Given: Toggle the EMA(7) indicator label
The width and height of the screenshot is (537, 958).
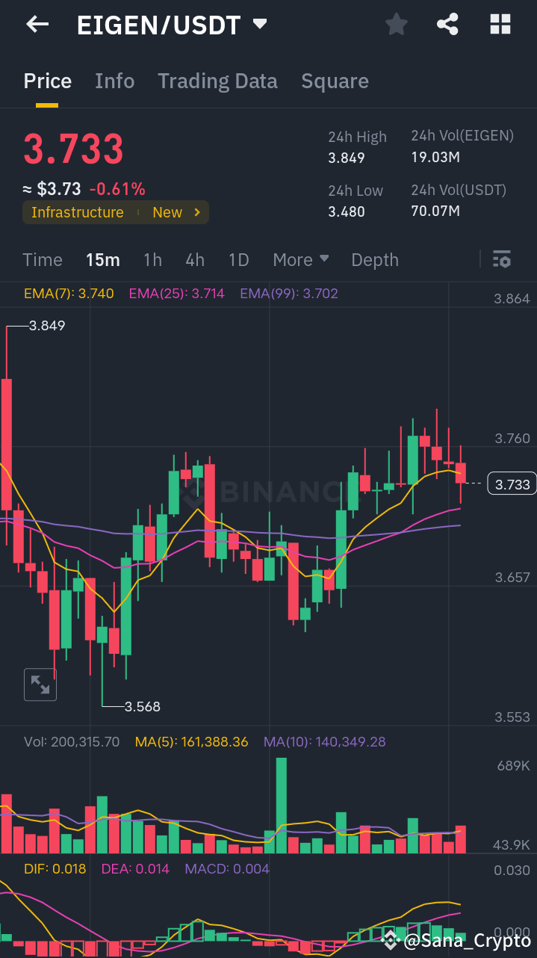Looking at the screenshot, I should (69, 294).
